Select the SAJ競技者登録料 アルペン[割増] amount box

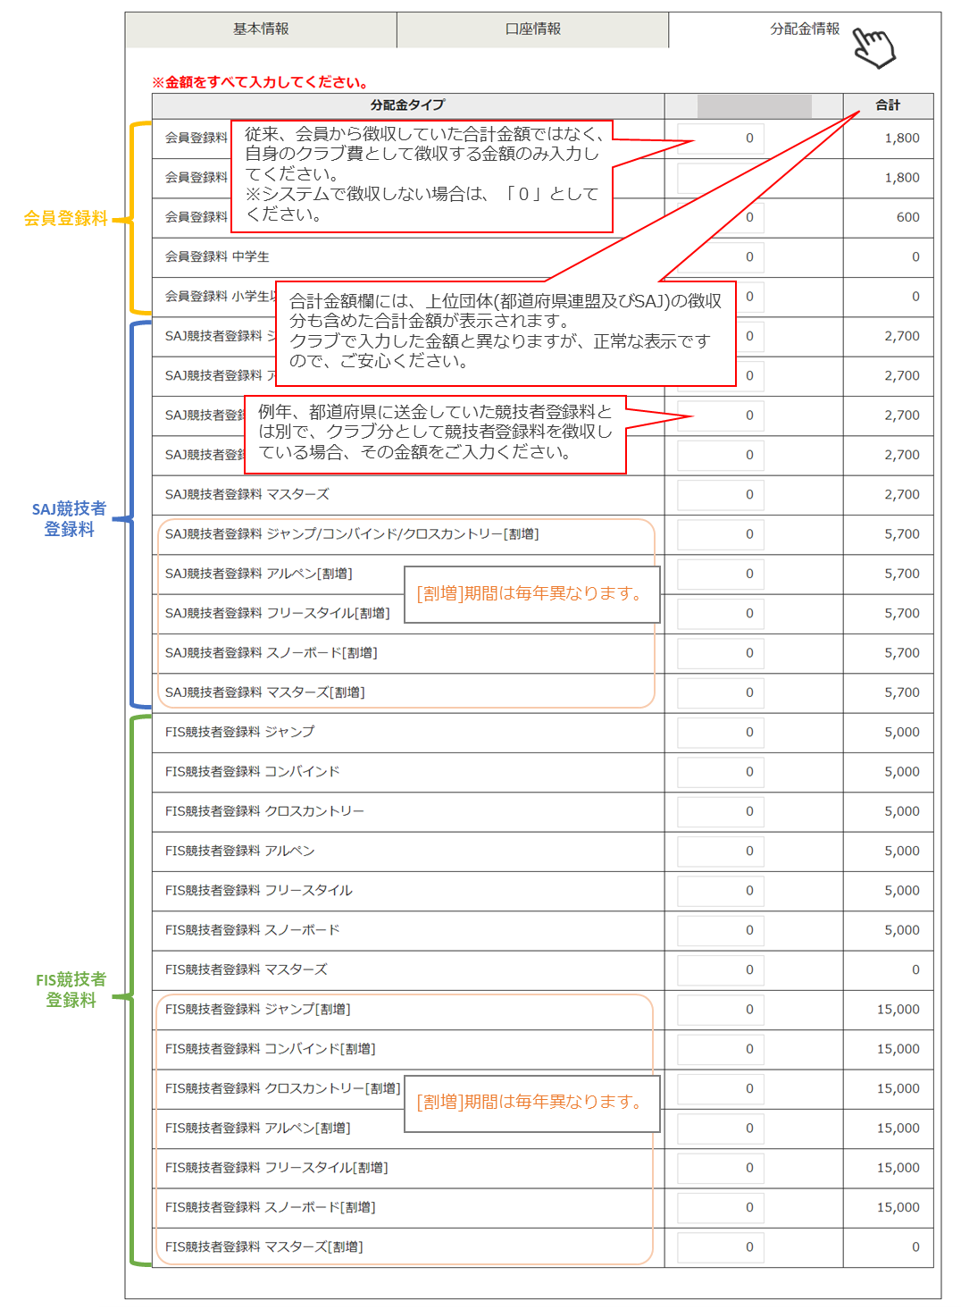[721, 574]
